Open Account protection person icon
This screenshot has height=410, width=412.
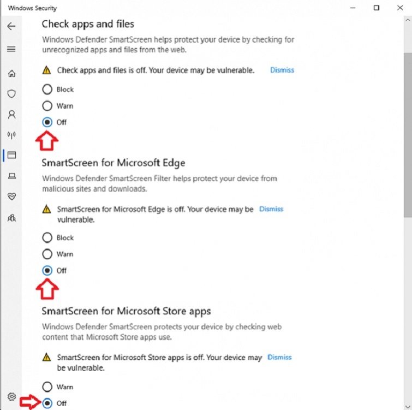[11, 115]
